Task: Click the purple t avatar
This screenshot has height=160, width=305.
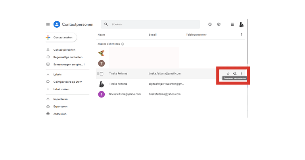Action: pyautogui.click(x=102, y=94)
